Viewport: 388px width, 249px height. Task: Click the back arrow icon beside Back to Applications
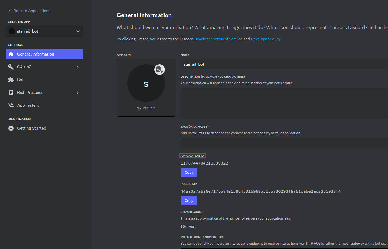coord(10,11)
